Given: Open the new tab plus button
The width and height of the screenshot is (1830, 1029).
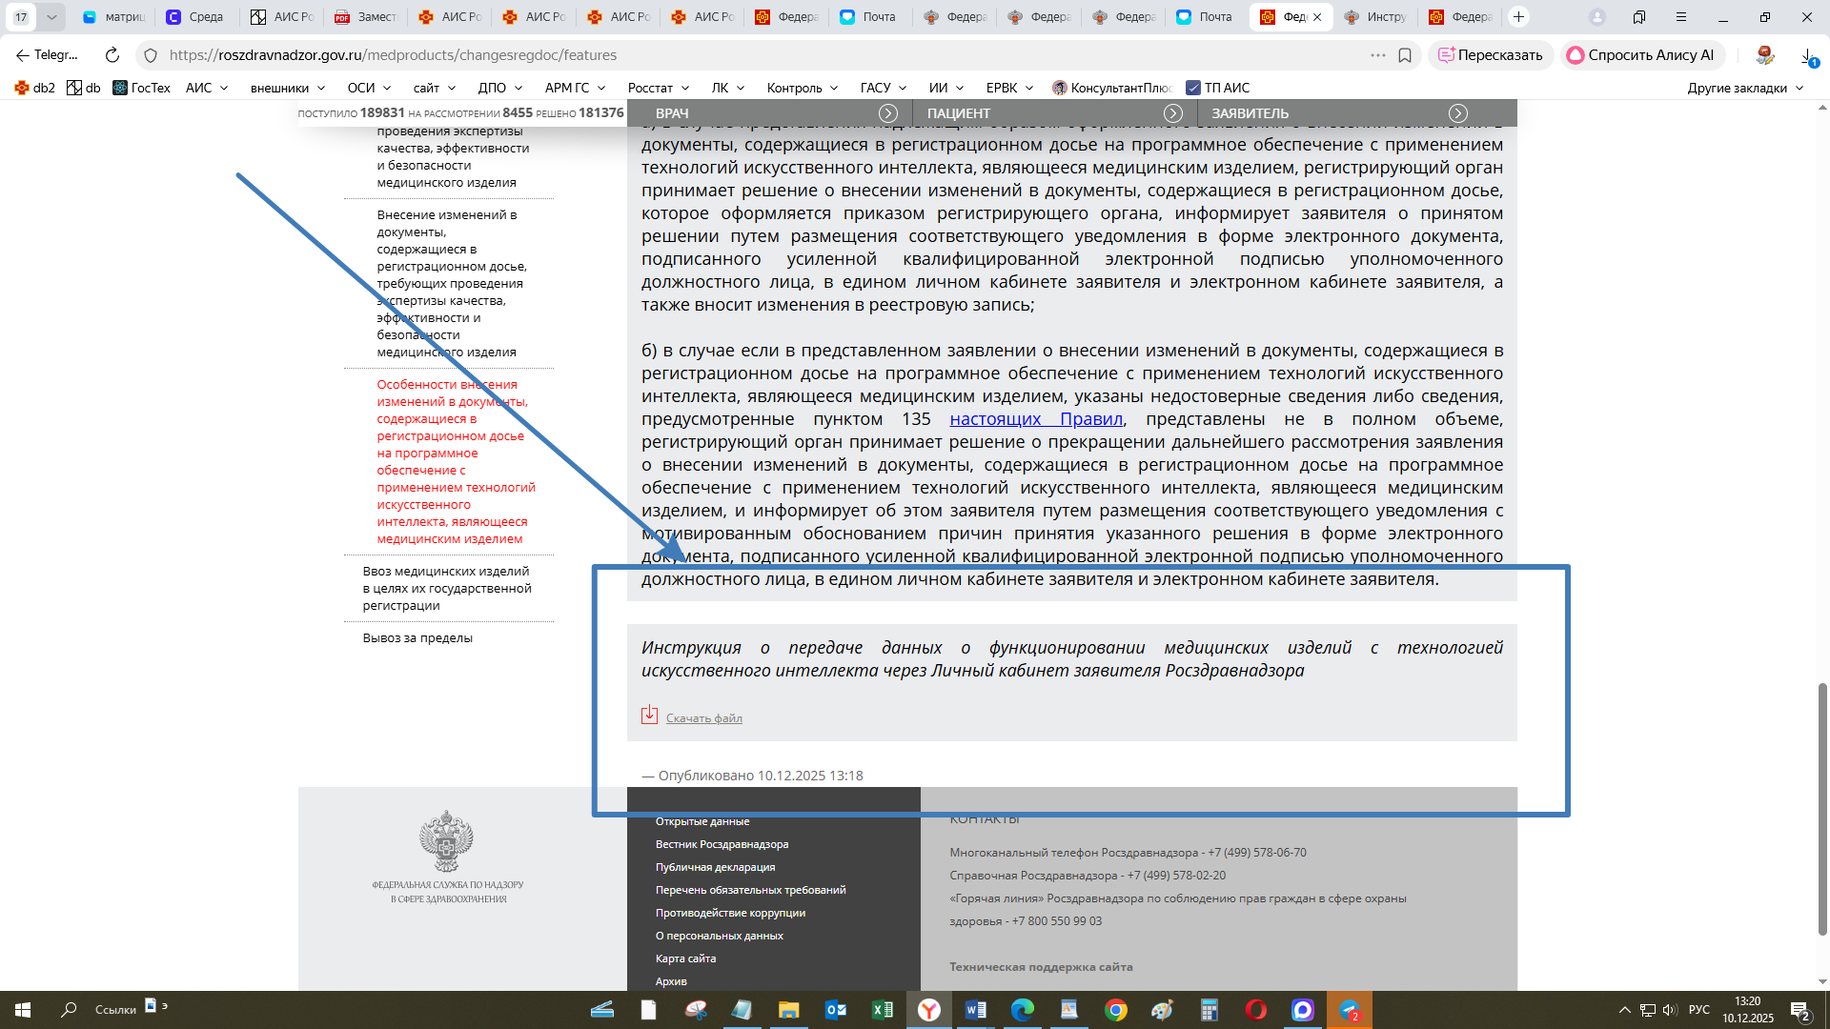Looking at the screenshot, I should click(1519, 16).
